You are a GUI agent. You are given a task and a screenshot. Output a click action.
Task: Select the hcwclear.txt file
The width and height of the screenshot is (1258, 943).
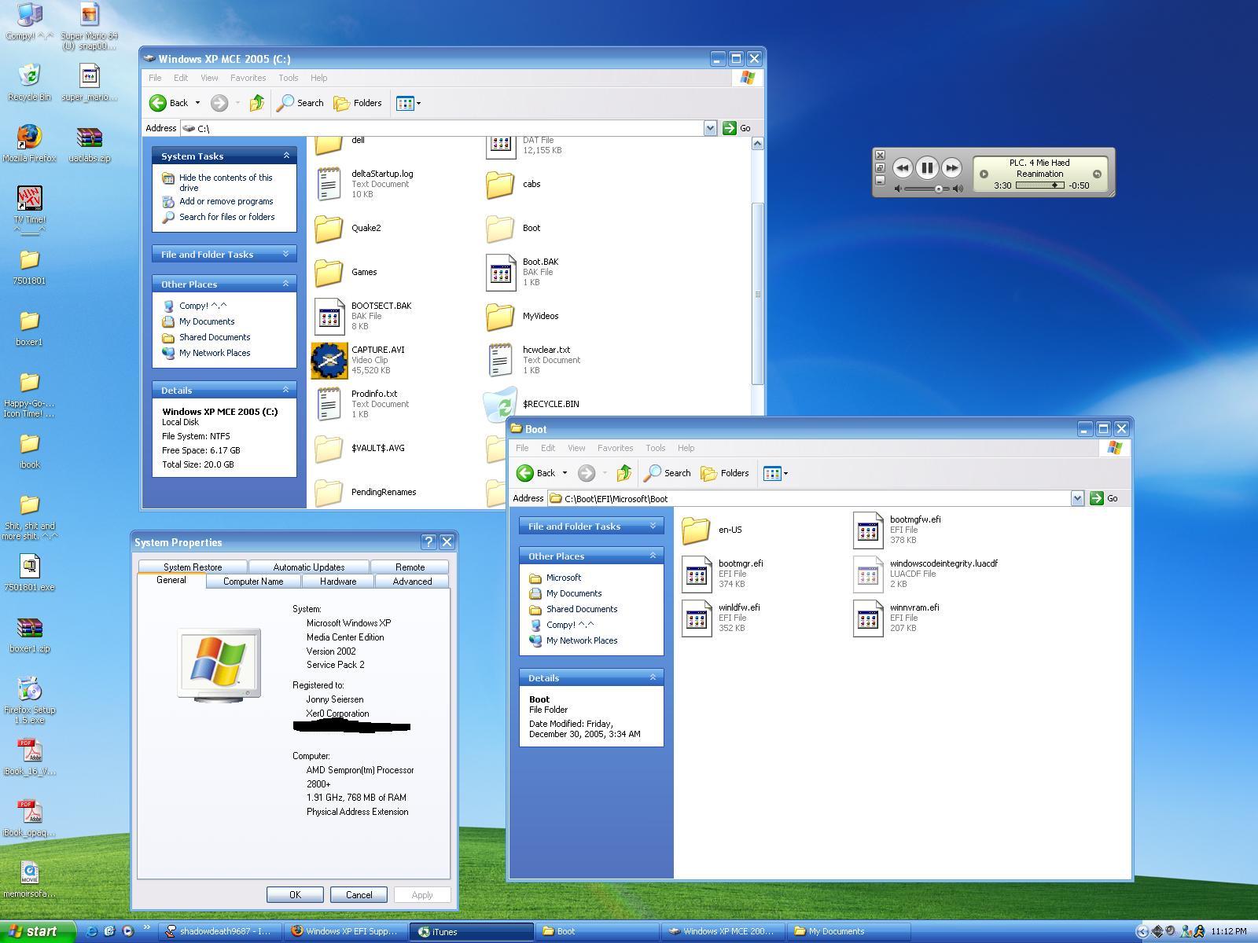pos(500,360)
